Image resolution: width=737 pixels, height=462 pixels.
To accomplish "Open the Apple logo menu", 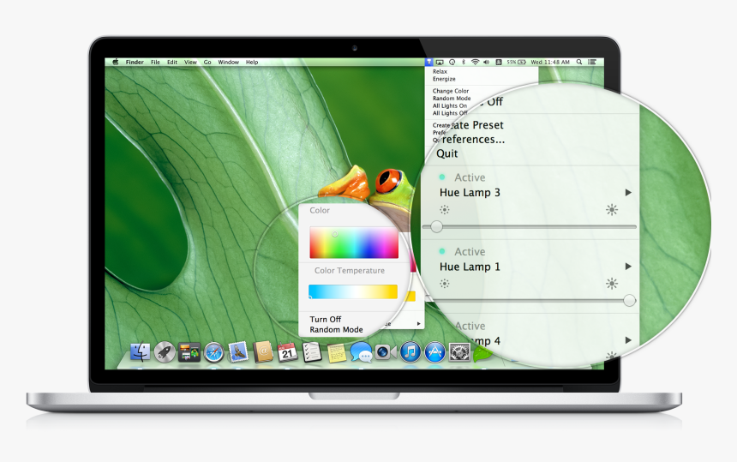I will (115, 62).
